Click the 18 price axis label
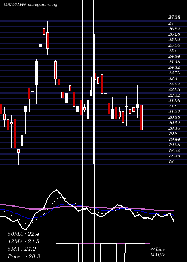Viewport: 187px width, 262px height. pos(171,161)
